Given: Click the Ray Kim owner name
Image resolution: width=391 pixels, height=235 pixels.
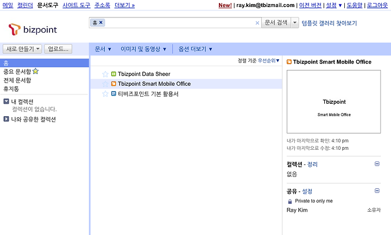Looking at the screenshot, I should pyautogui.click(x=297, y=210).
